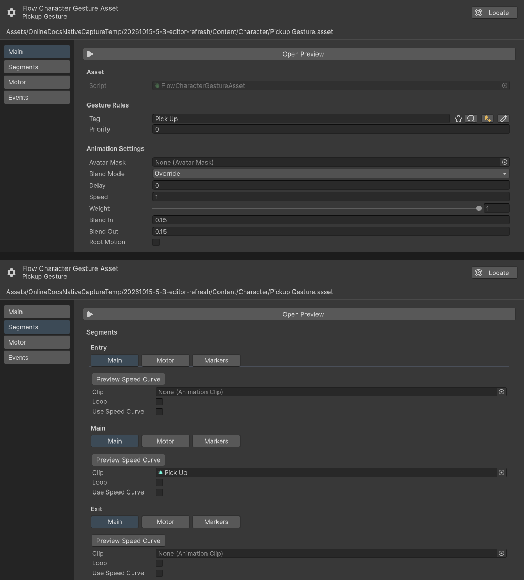Click Open Preview above the Asset section
Viewport: 524px width, 580px height.
click(299, 54)
